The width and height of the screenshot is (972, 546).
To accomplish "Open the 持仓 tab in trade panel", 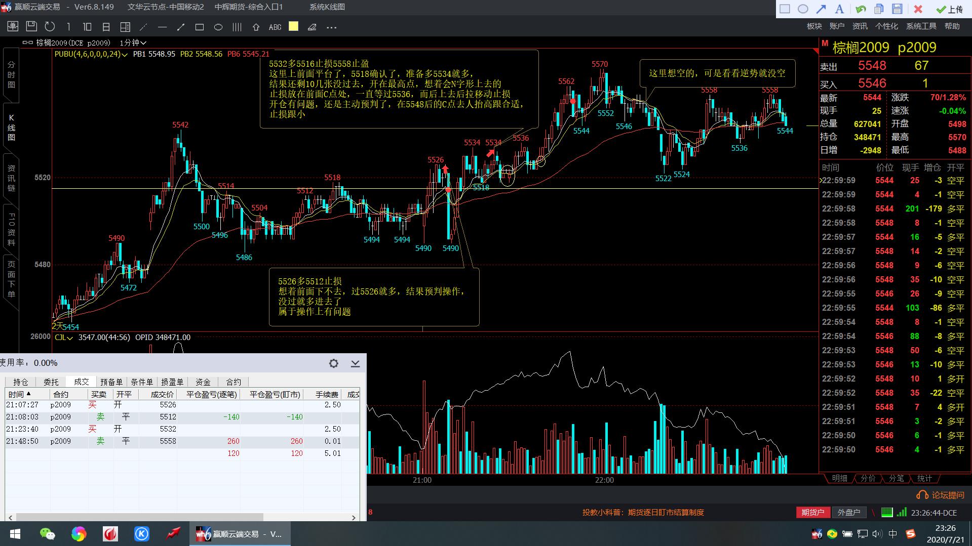I will 21,382.
